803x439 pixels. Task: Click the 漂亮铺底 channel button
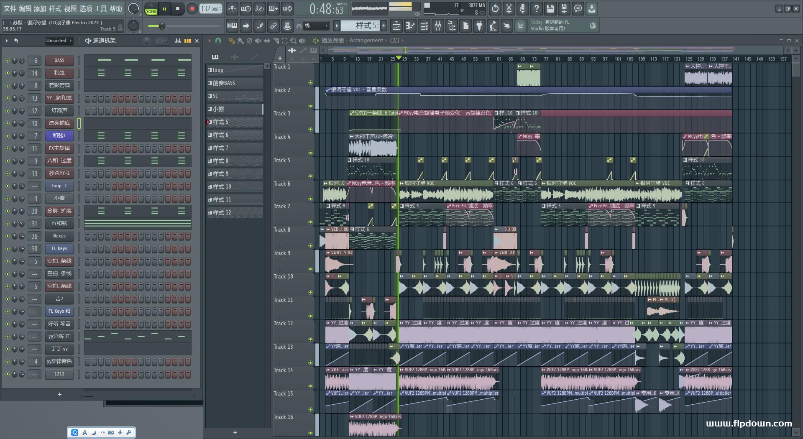coord(59,123)
